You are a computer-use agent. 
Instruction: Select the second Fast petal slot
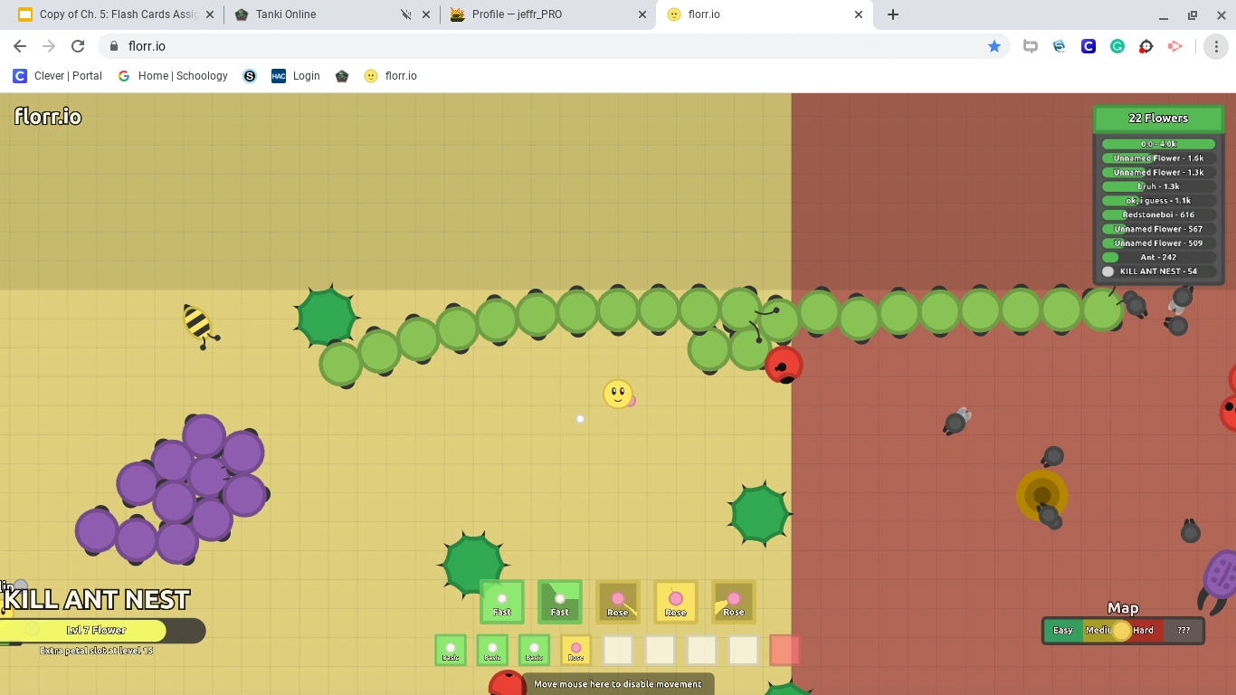click(560, 602)
